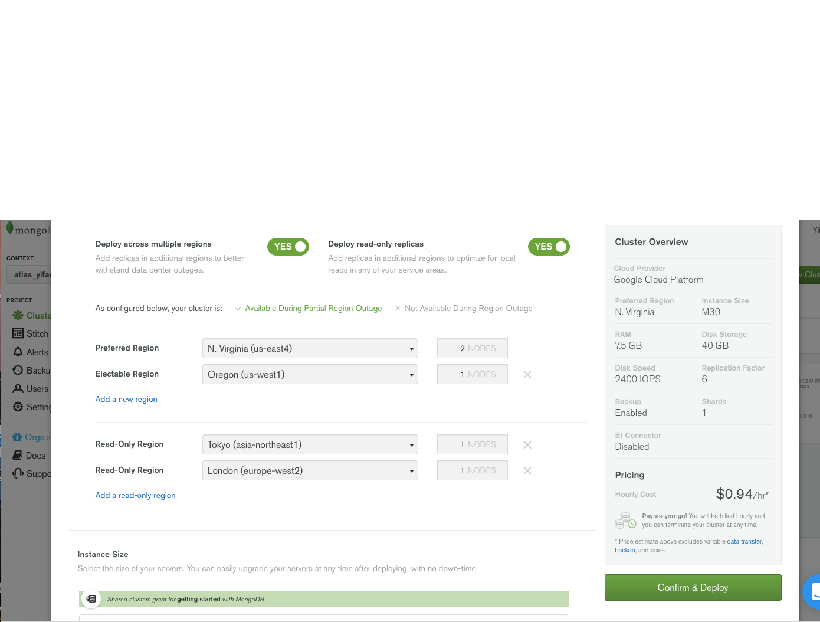Screen dimensions: 820x622
Task: Click the '7.5 GB' RAM value
Action: (x=628, y=345)
